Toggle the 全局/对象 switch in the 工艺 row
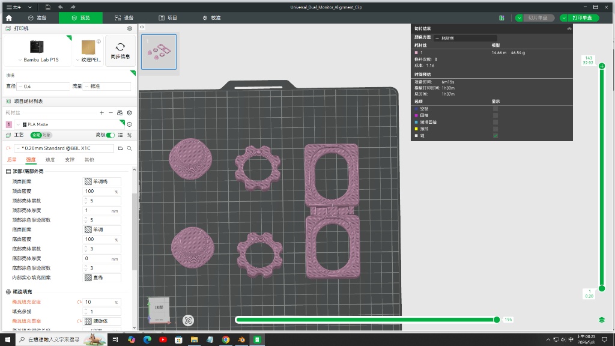The image size is (615, 346). pyautogui.click(x=41, y=135)
